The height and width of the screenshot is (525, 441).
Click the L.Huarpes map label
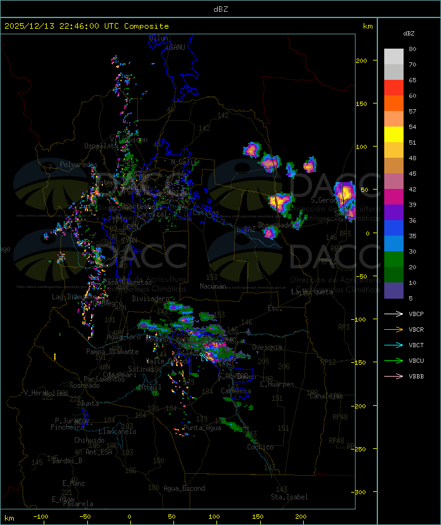tap(277, 384)
